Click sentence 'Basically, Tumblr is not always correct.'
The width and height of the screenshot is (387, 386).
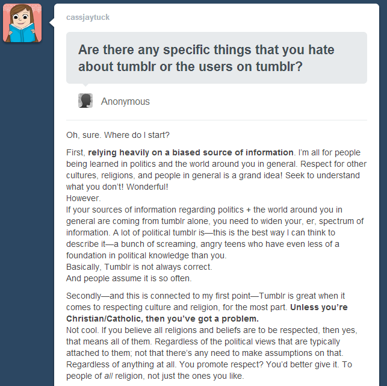(139, 267)
